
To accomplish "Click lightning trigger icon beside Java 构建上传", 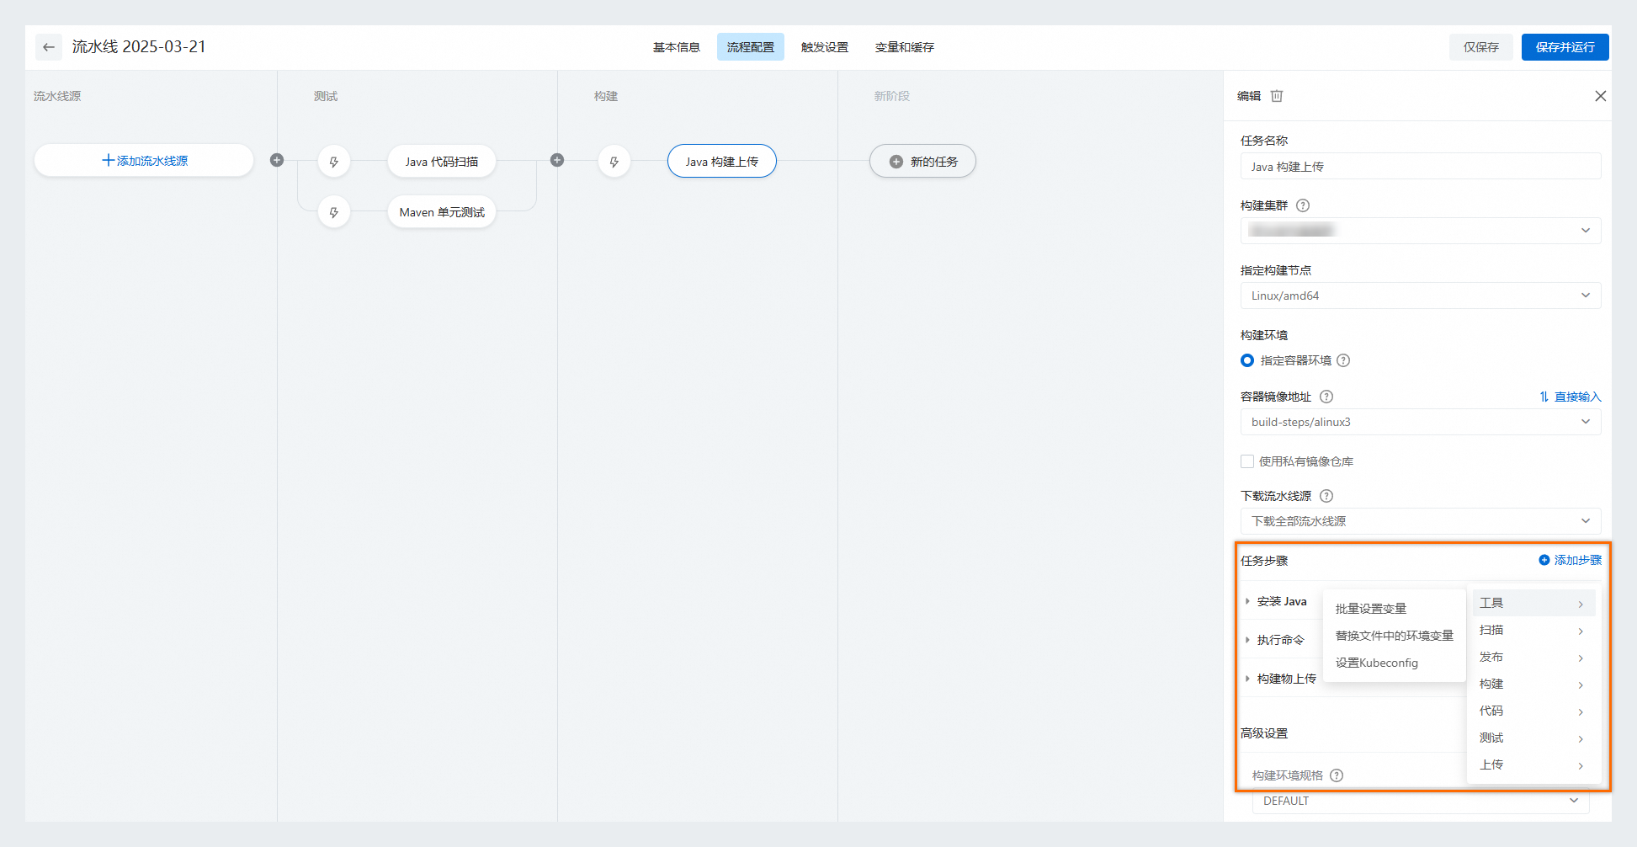I will [614, 161].
